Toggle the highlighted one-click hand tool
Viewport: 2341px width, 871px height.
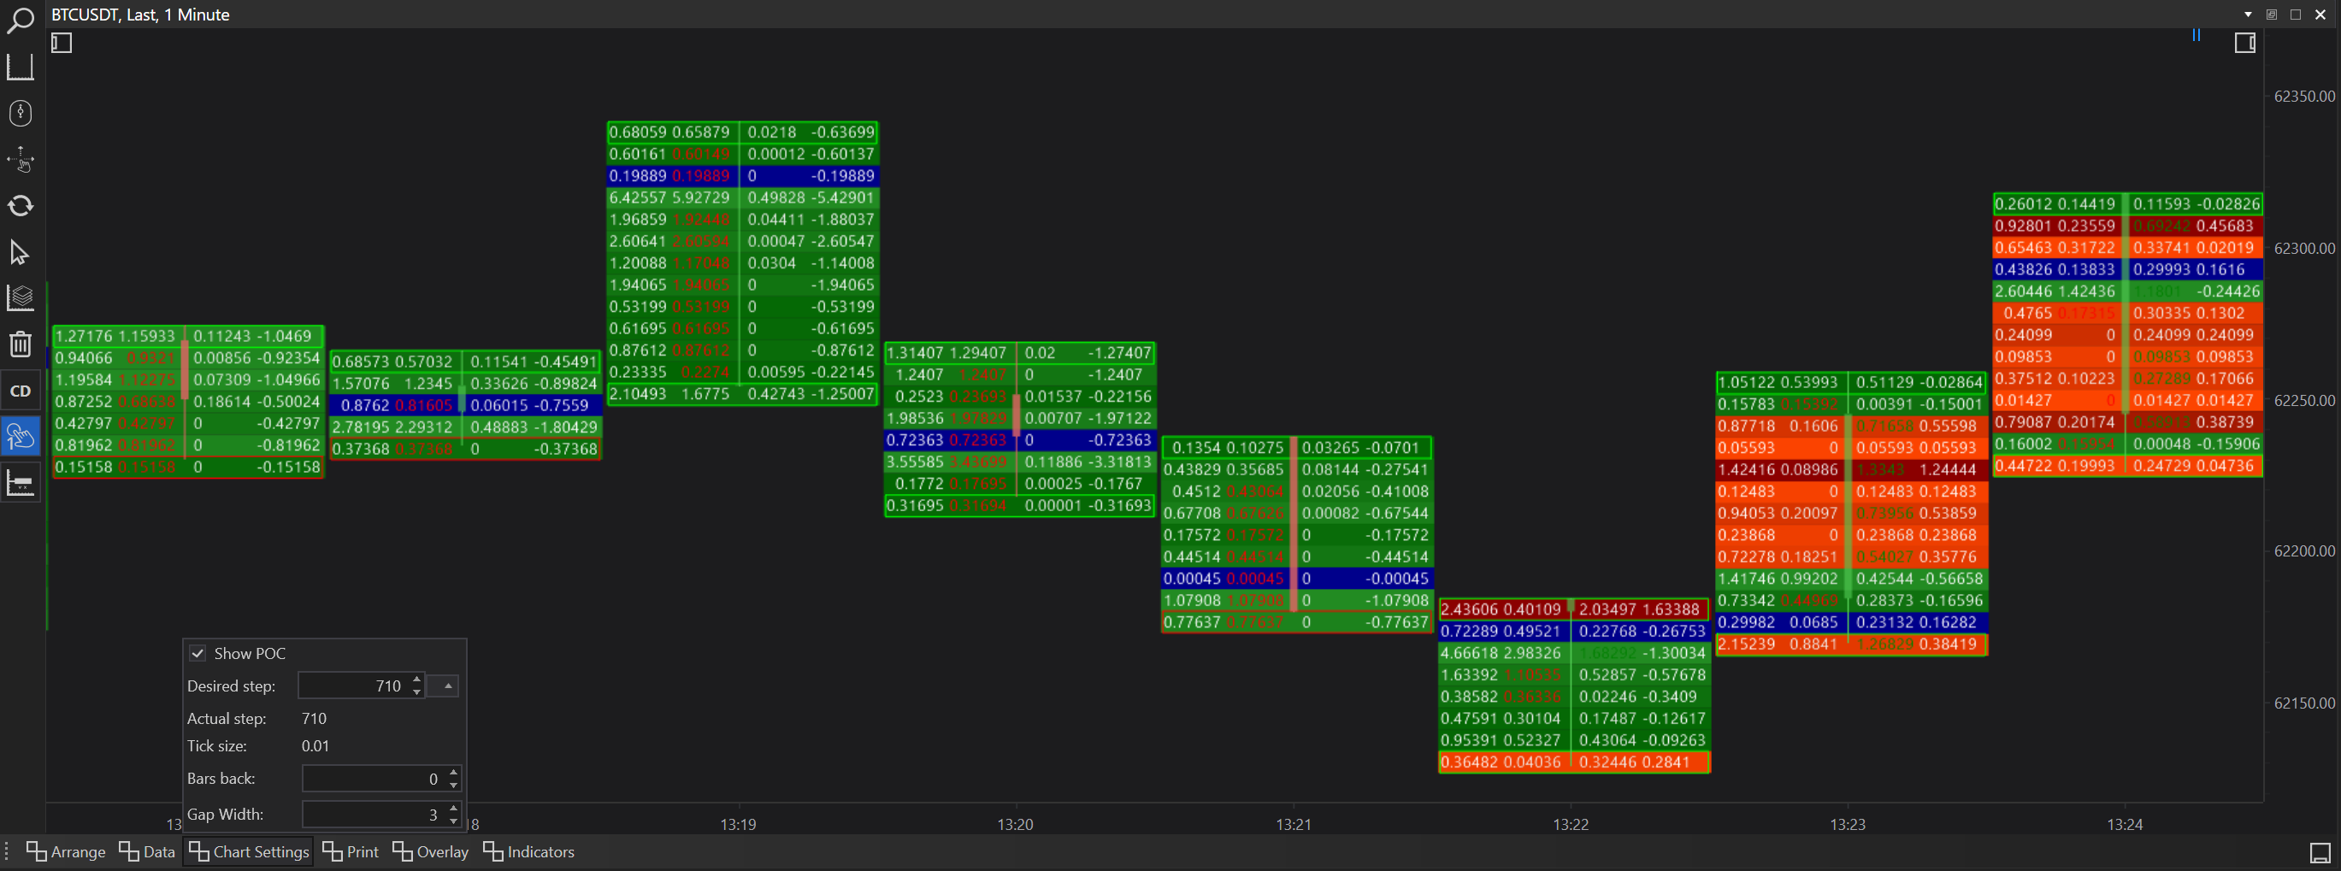pos(20,437)
